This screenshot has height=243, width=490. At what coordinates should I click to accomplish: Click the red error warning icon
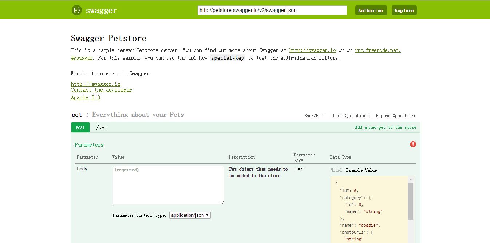pyautogui.click(x=413, y=144)
